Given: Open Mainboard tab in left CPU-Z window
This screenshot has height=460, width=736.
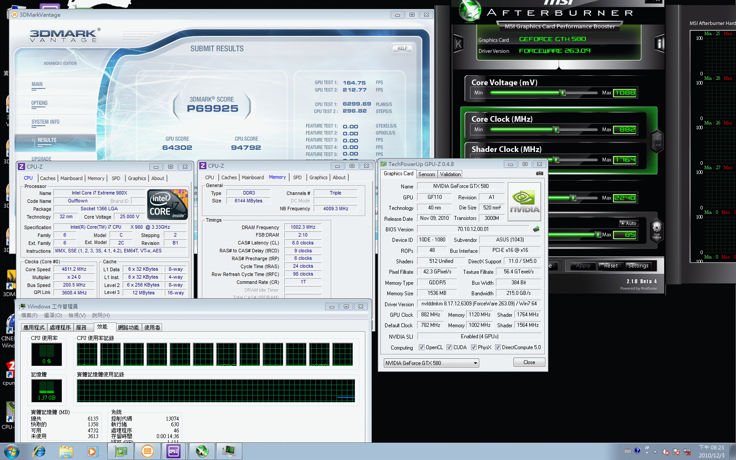Looking at the screenshot, I should (71, 178).
